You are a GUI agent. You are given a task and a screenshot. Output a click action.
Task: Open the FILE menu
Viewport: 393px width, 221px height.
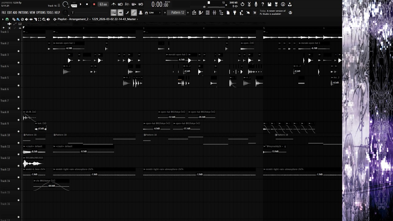pos(4,13)
